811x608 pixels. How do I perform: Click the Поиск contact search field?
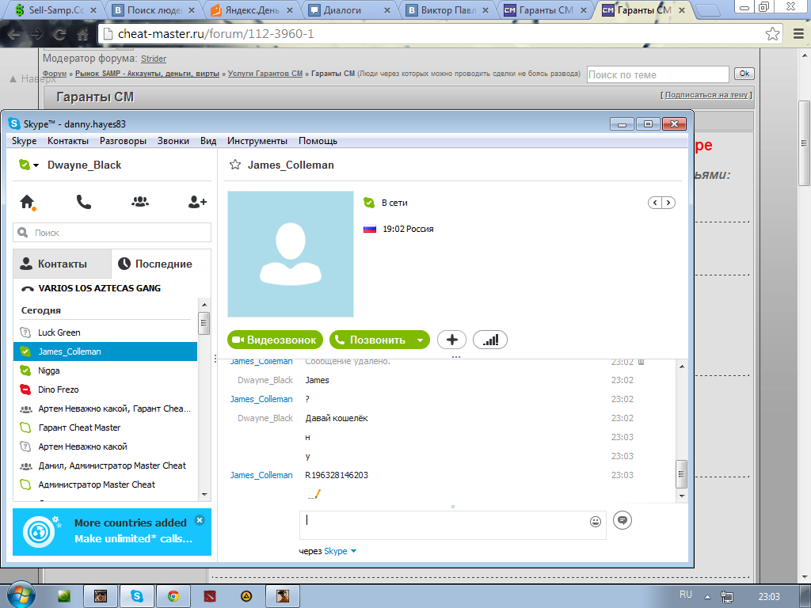click(x=112, y=233)
